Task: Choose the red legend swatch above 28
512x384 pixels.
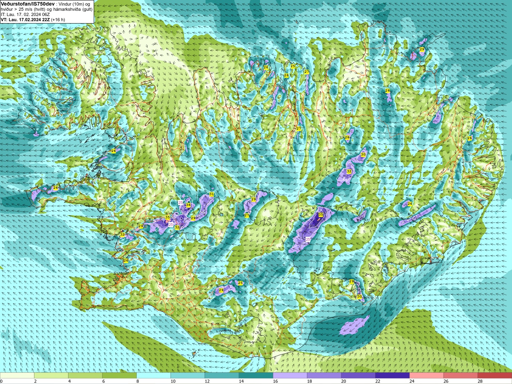Action: pos(495,376)
